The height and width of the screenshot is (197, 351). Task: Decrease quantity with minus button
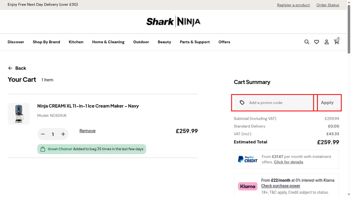tap(43, 134)
